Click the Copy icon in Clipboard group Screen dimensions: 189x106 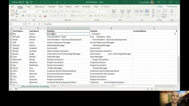tap(17, 14)
